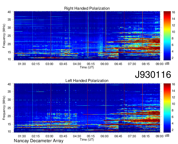Click the 07:30 tick of the left-handed plot

coord(132,136)
